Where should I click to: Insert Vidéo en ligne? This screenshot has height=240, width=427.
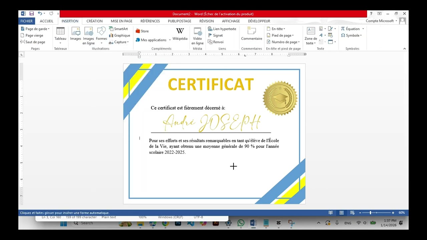tap(197, 36)
